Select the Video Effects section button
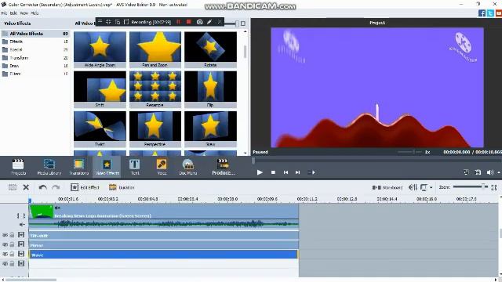Image resolution: width=502 pixels, height=282 pixels. click(x=107, y=167)
